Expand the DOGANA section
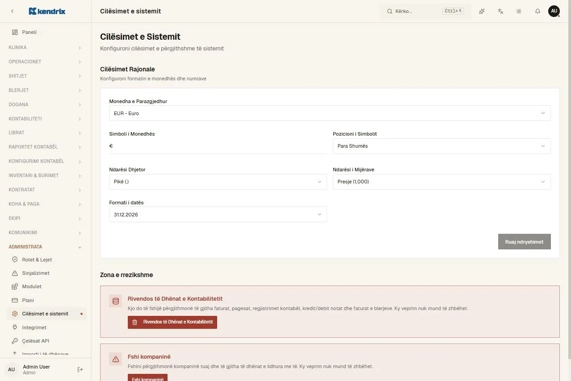The height and width of the screenshot is (381, 571). coord(46,104)
